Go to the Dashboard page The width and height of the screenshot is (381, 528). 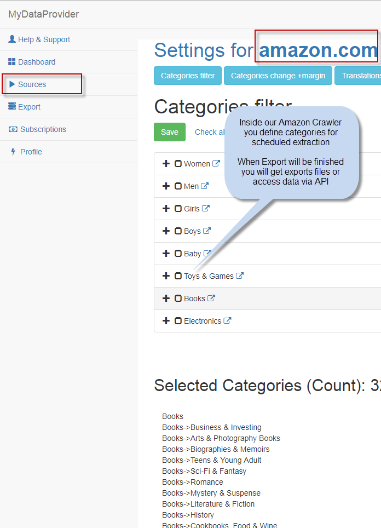click(x=68, y=62)
